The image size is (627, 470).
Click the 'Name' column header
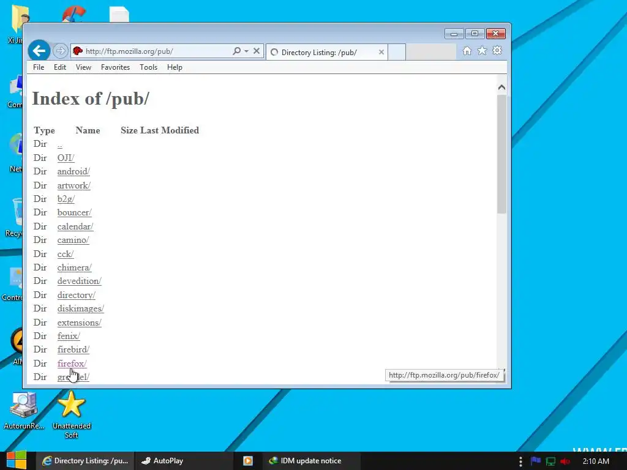[88, 130]
